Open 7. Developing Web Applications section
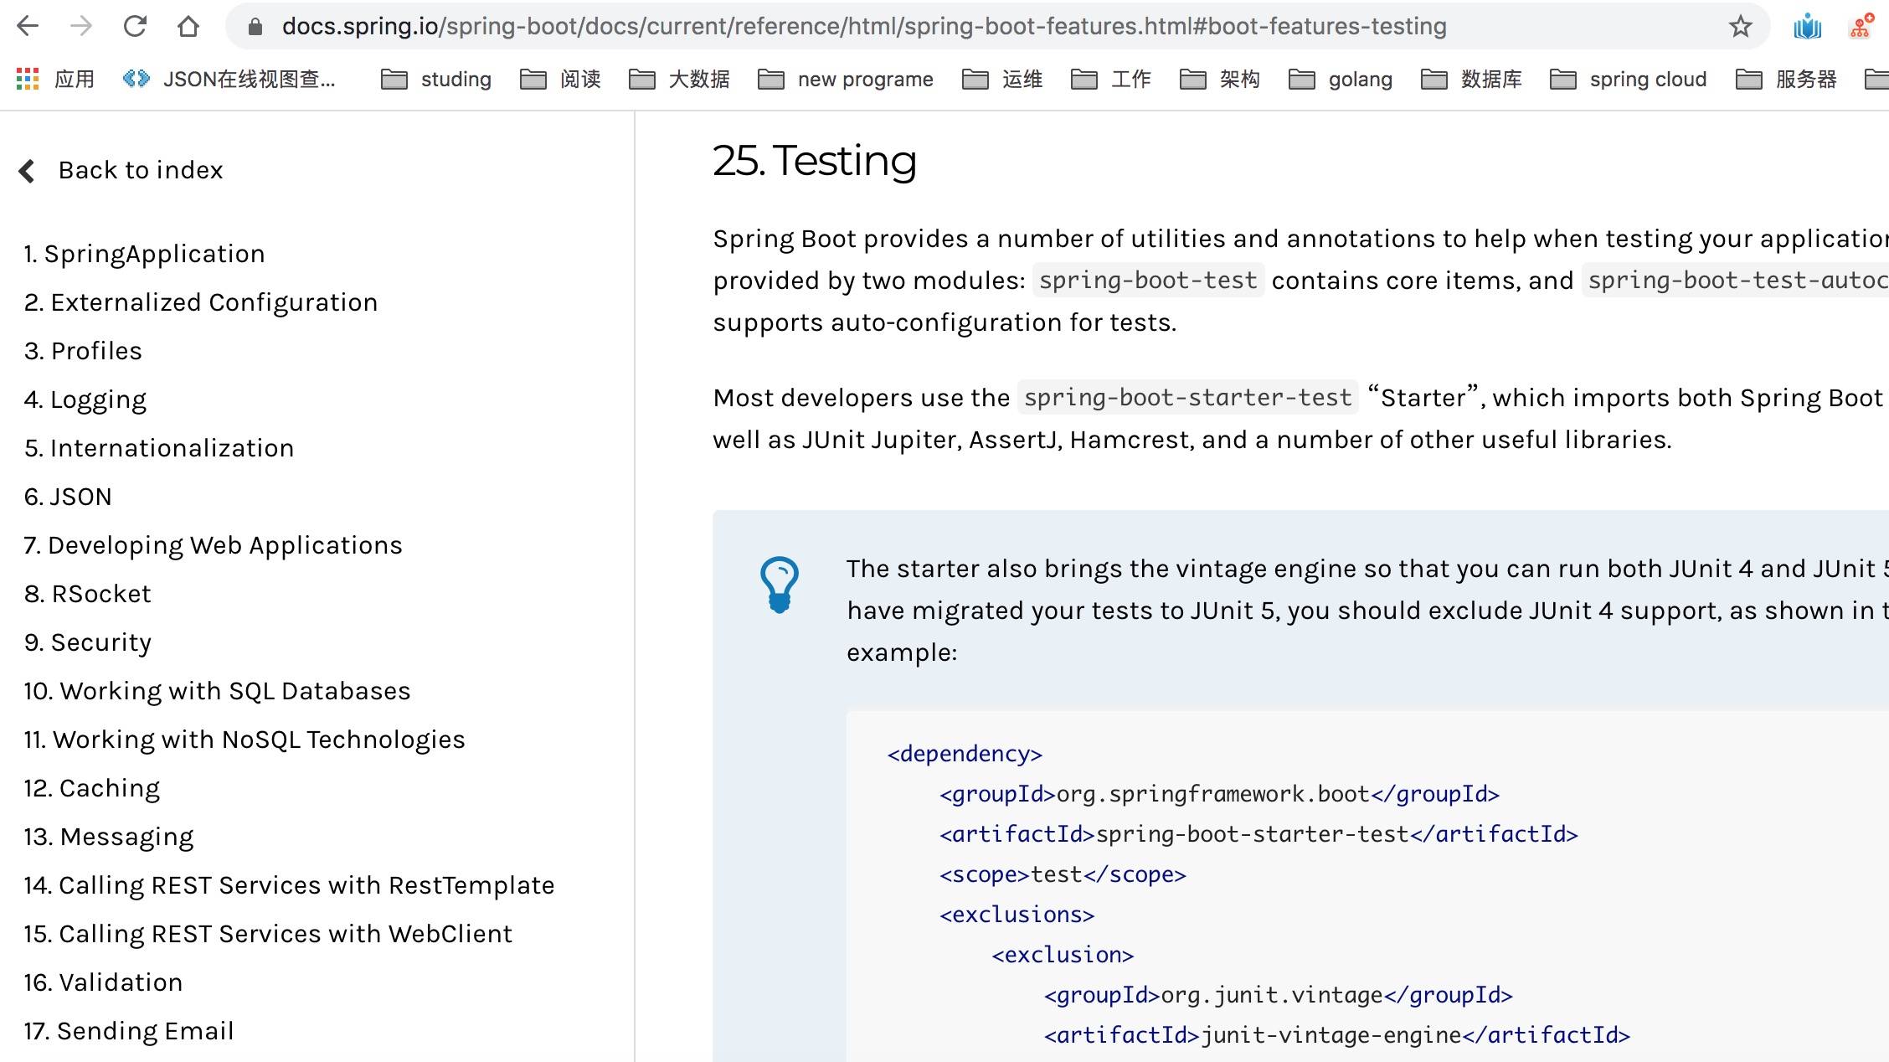The height and width of the screenshot is (1062, 1889). [214, 545]
